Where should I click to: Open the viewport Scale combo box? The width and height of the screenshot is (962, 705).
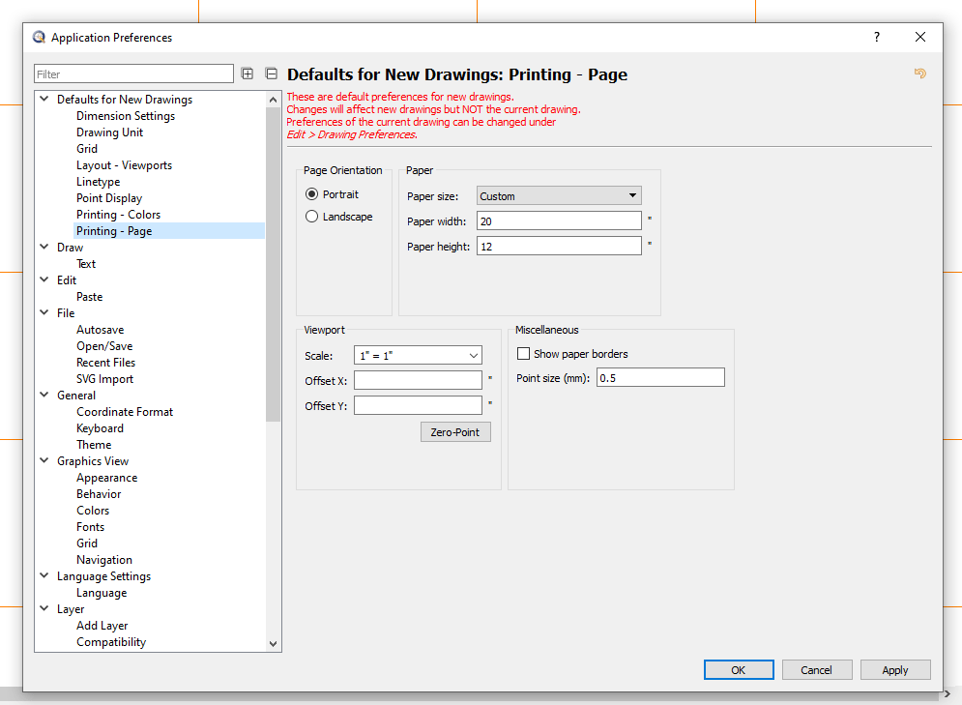coord(418,356)
